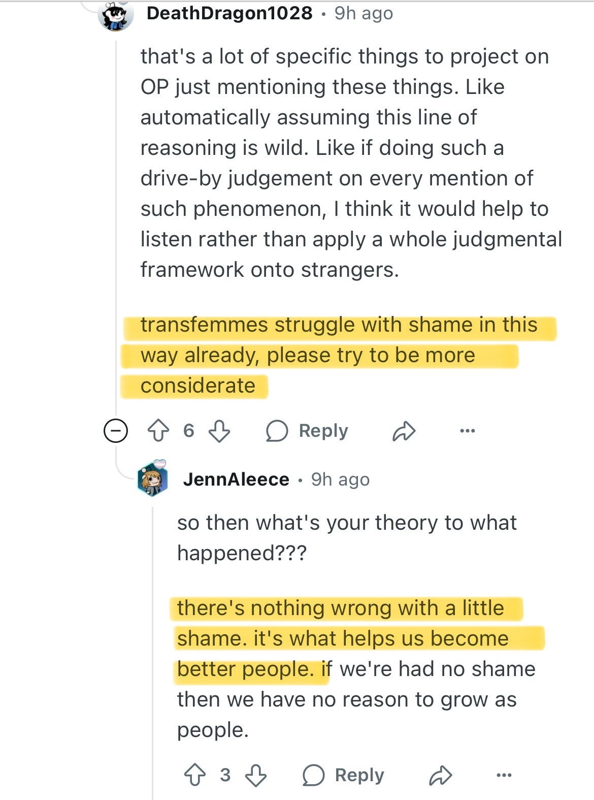The height and width of the screenshot is (800, 594).
Task: Upvote DeathDragon1028's comment
Action: coord(158,431)
